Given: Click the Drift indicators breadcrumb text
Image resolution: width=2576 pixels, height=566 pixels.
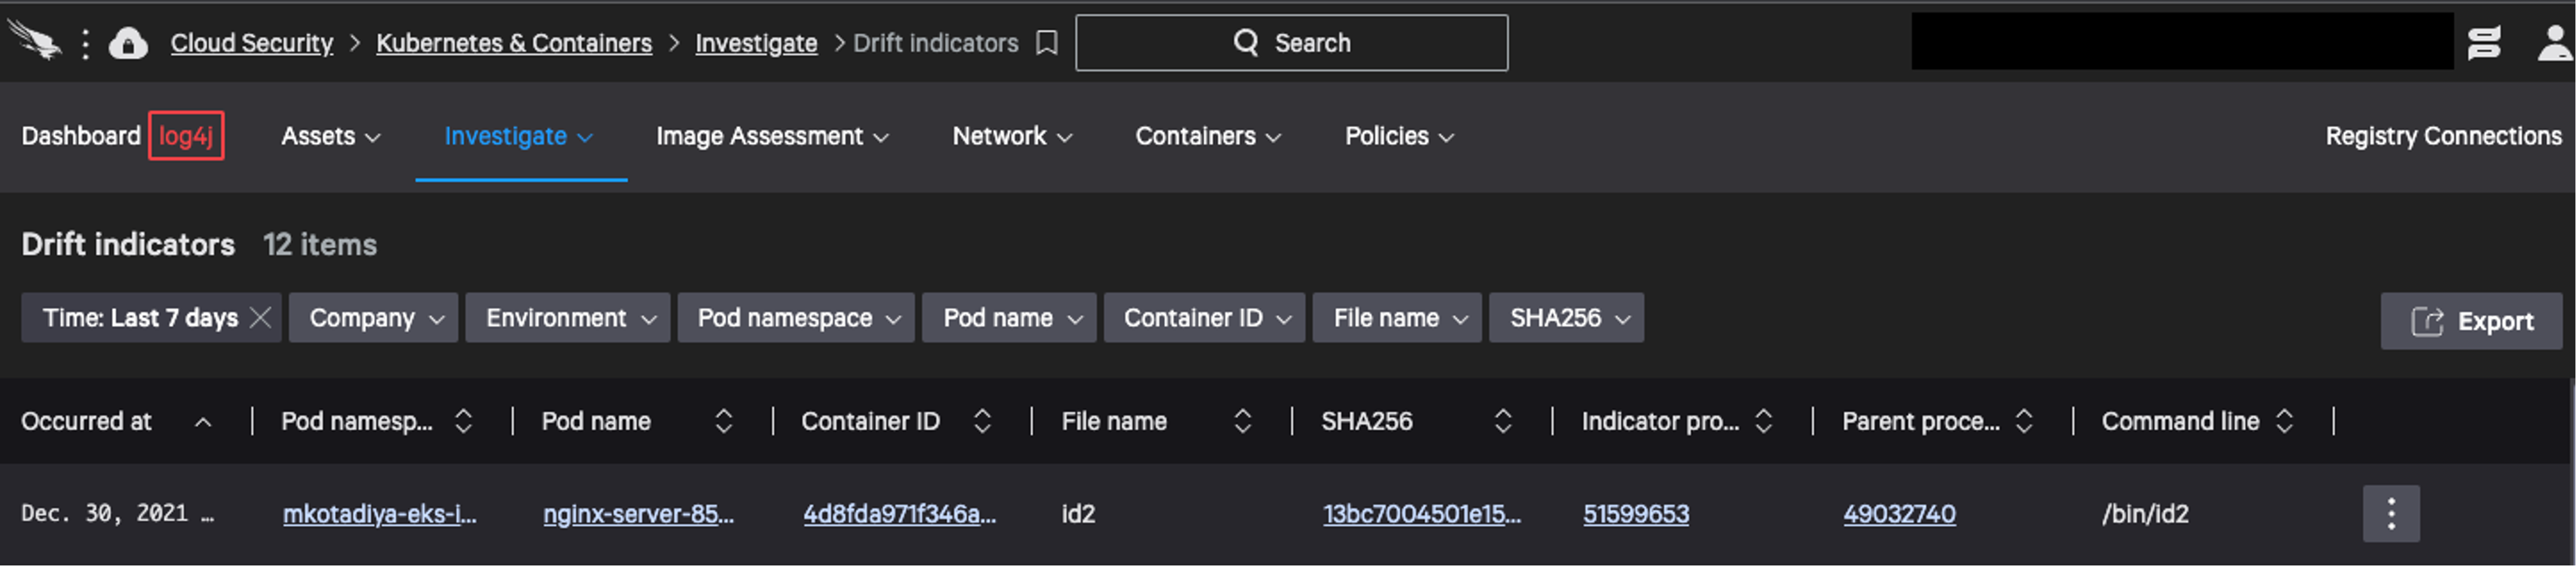Looking at the screenshot, I should [935, 43].
